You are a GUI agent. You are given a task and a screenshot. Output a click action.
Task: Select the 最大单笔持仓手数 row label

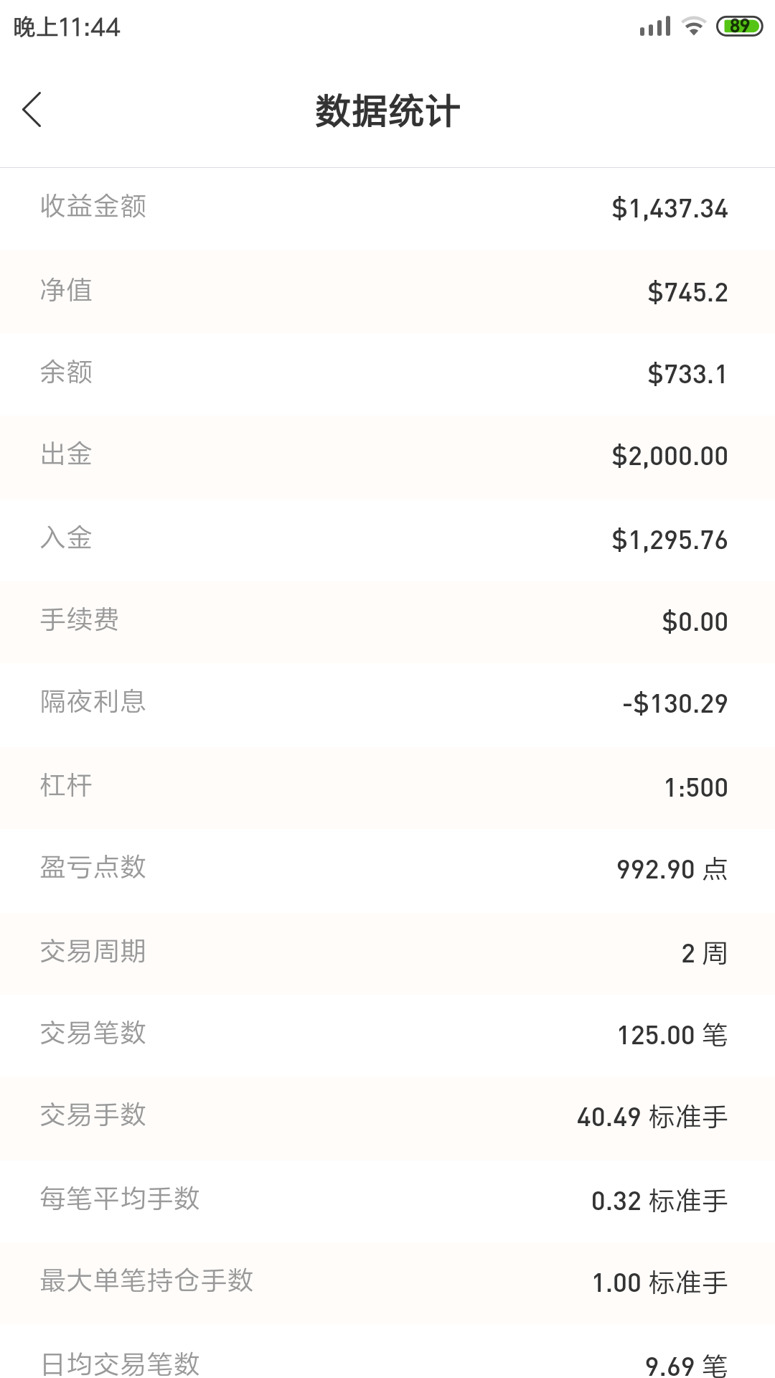(146, 1281)
